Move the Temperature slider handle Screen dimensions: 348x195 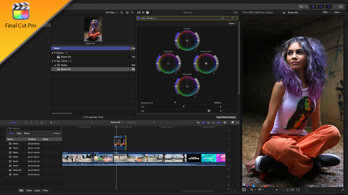click(175, 103)
